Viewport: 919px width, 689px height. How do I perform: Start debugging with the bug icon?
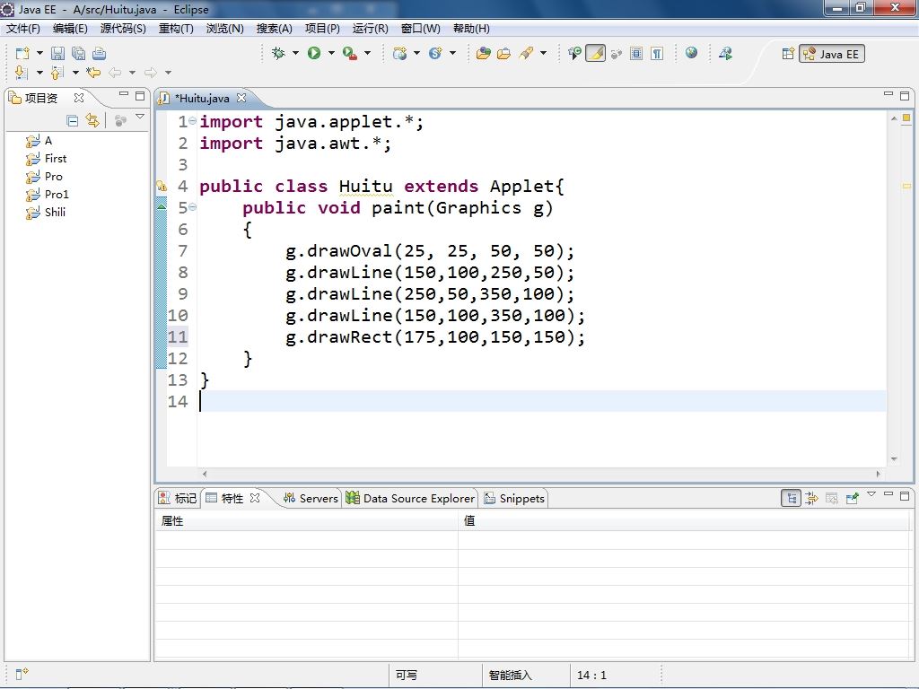[x=278, y=54]
